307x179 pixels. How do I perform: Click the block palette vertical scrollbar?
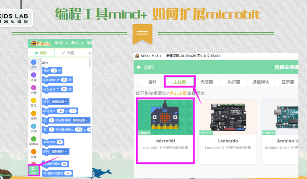click(90, 63)
